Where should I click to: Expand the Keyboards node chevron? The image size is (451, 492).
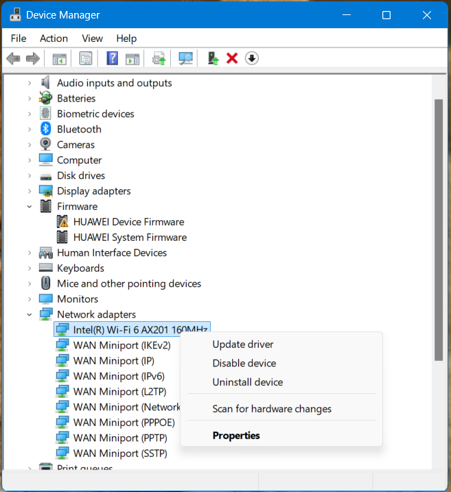tap(30, 268)
